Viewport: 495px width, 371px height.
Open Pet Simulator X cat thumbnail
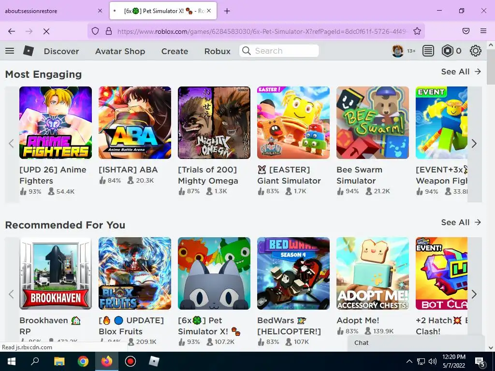(x=214, y=273)
